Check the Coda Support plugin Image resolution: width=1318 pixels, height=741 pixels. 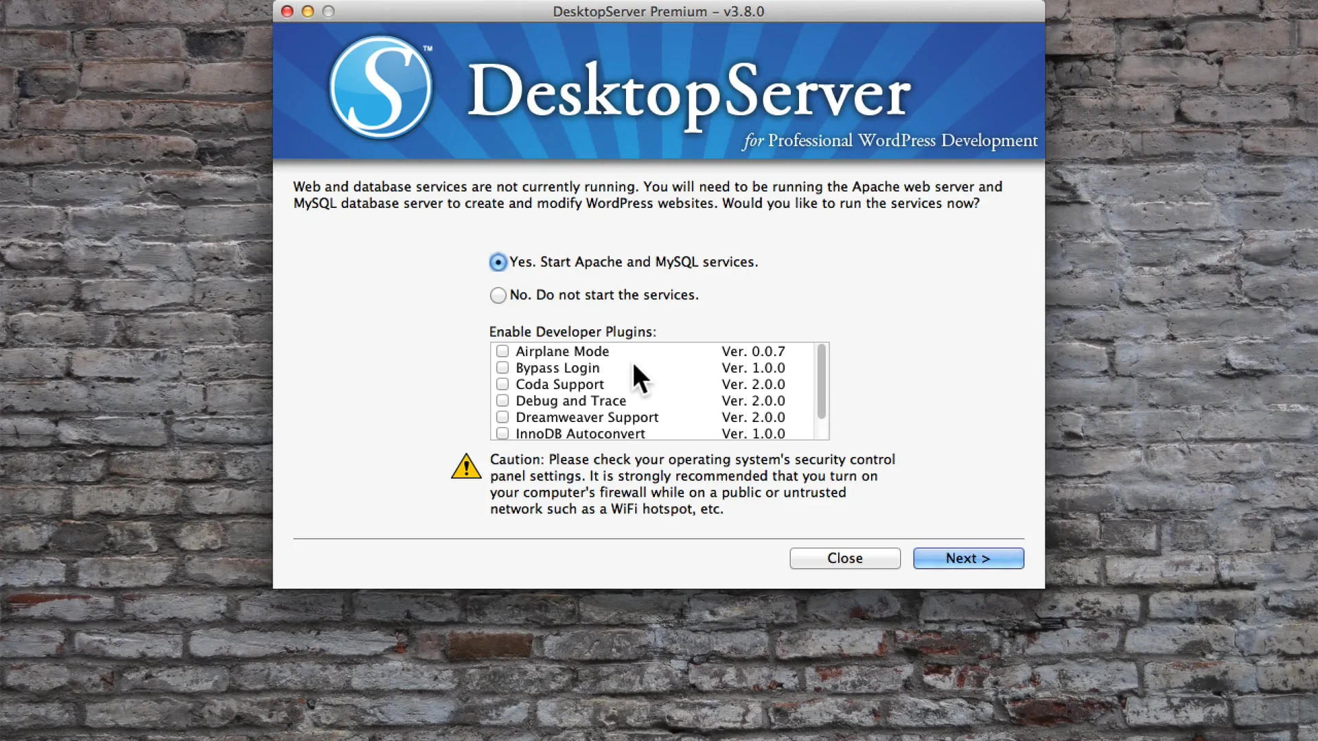coord(502,384)
